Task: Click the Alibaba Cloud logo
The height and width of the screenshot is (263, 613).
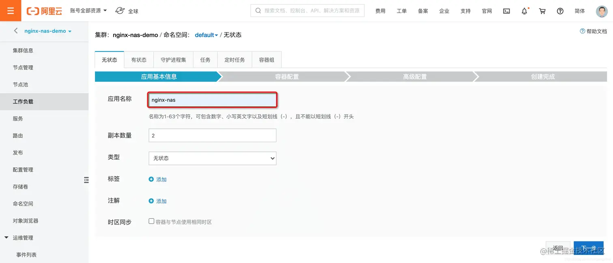Action: pyautogui.click(x=44, y=11)
